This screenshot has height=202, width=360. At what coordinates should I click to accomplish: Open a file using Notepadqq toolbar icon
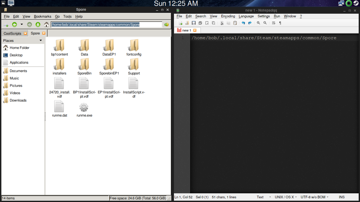tap(187, 23)
